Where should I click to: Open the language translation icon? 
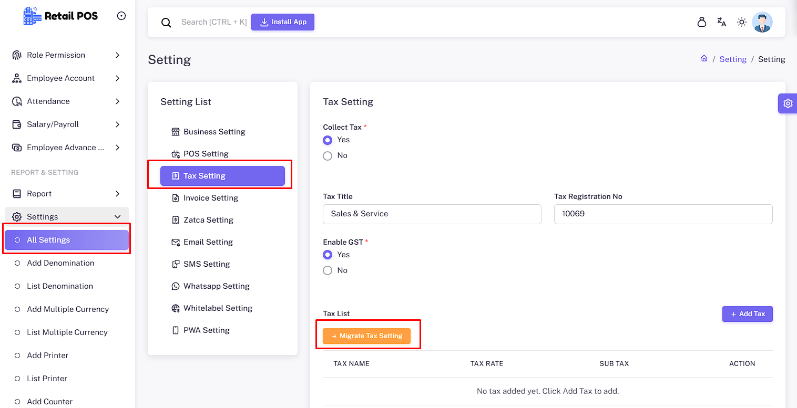(721, 22)
